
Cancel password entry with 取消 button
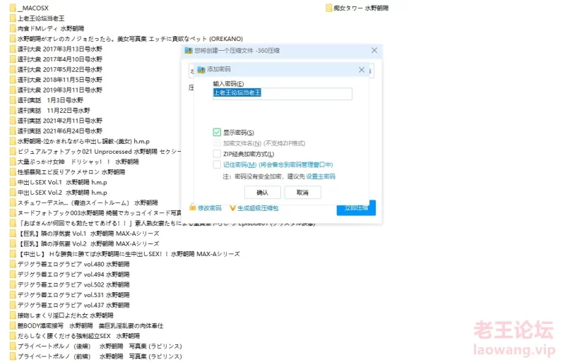point(303,193)
